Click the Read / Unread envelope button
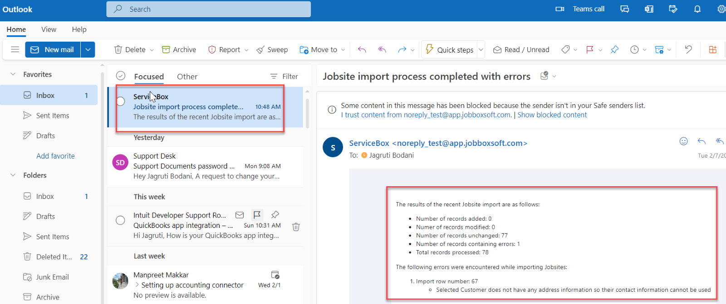Viewport: 726px width, 304px height. 521,49
